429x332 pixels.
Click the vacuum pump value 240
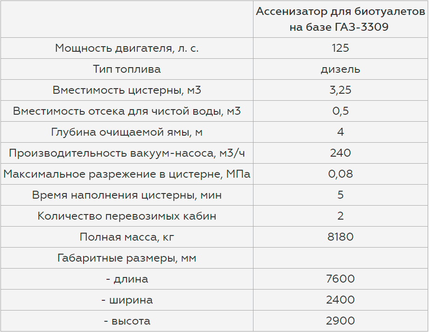coord(340,153)
